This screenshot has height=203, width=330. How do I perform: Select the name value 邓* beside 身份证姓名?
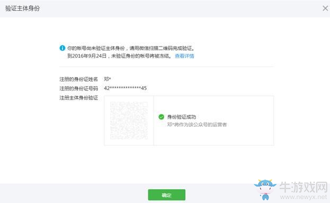pyautogui.click(x=107, y=79)
